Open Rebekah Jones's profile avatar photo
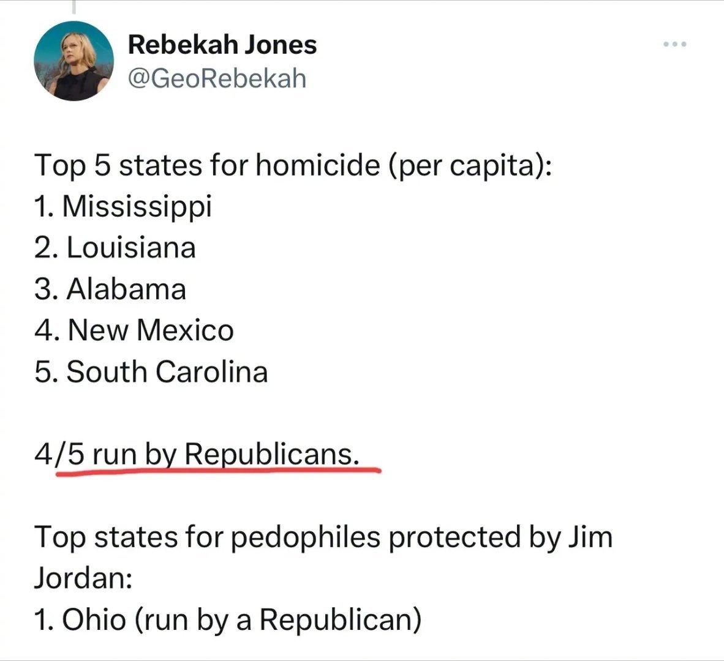Viewport: 724px width, 661px height. click(74, 61)
